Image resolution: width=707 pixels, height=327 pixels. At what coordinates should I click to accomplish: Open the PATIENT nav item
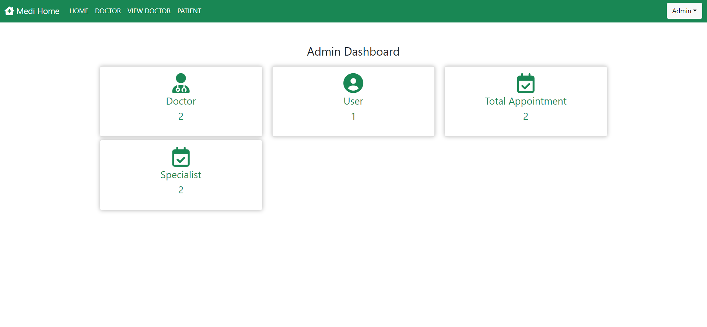tap(189, 11)
